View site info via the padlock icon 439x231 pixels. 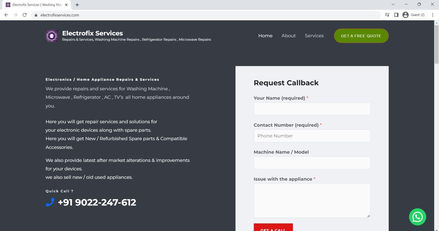(x=36, y=15)
